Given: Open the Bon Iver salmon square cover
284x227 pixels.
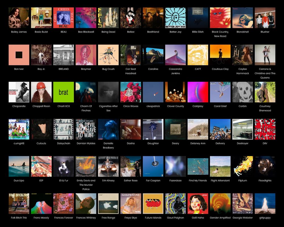Looking at the screenshot, I should 19,55.
